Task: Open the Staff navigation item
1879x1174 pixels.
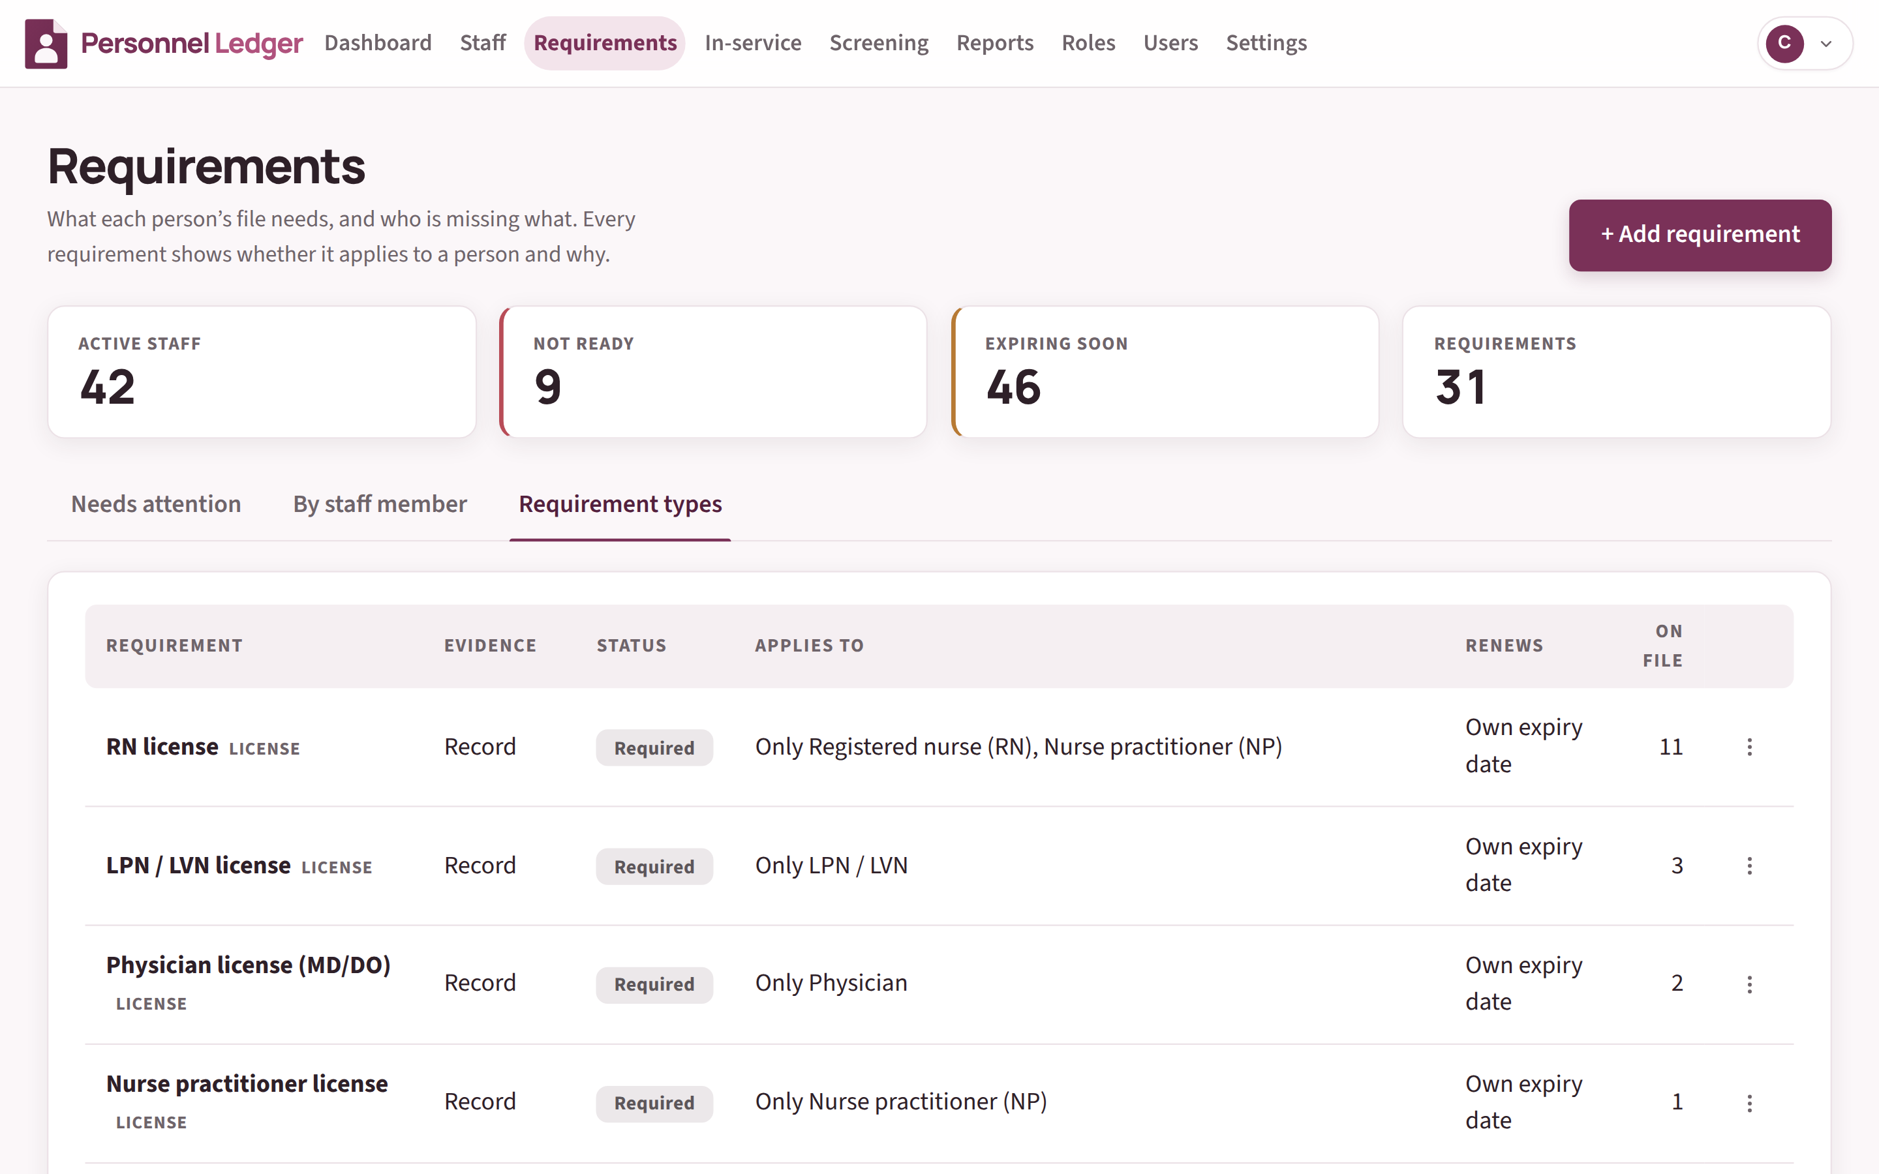Action: tap(482, 42)
